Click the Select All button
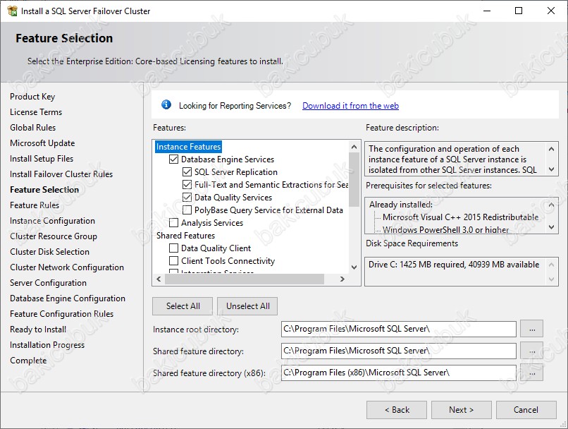The height and width of the screenshot is (429, 568). tap(183, 306)
